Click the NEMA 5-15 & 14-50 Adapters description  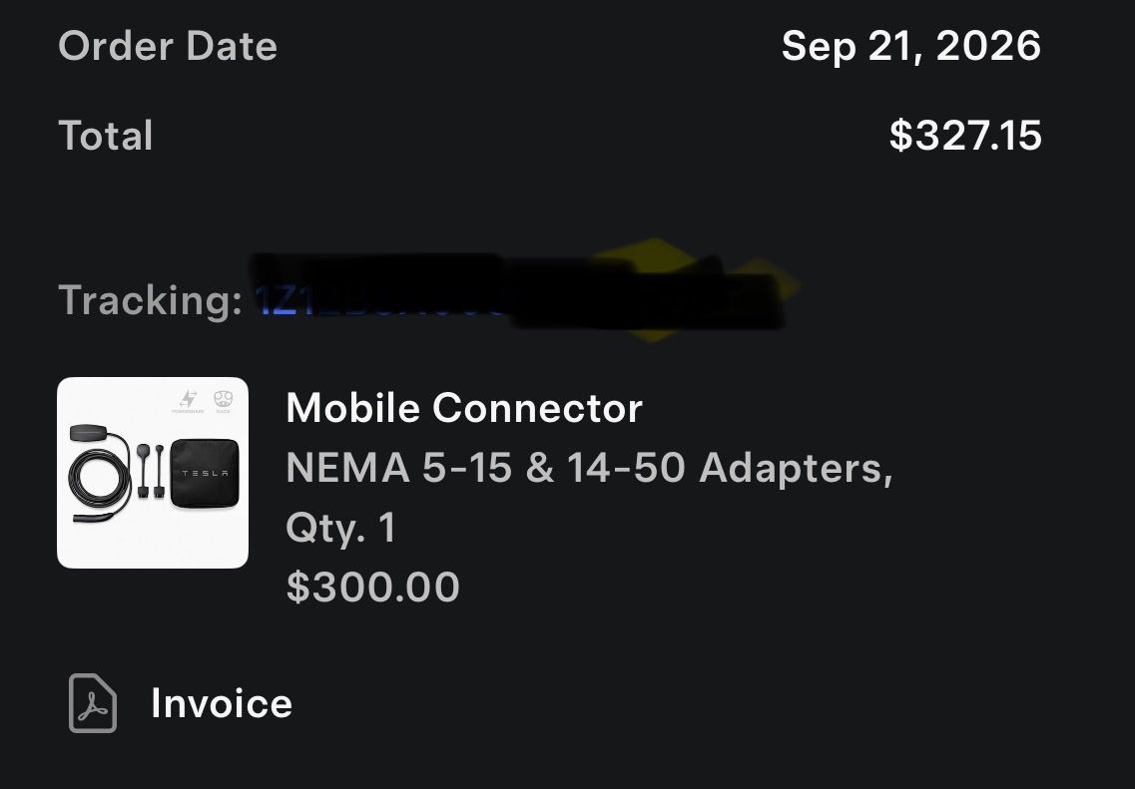pyautogui.click(x=589, y=468)
